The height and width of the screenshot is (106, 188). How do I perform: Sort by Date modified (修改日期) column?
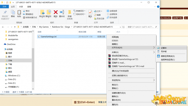coord(82,32)
